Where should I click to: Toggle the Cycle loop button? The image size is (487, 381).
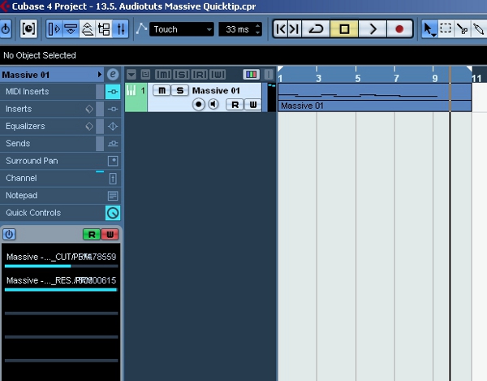316,29
